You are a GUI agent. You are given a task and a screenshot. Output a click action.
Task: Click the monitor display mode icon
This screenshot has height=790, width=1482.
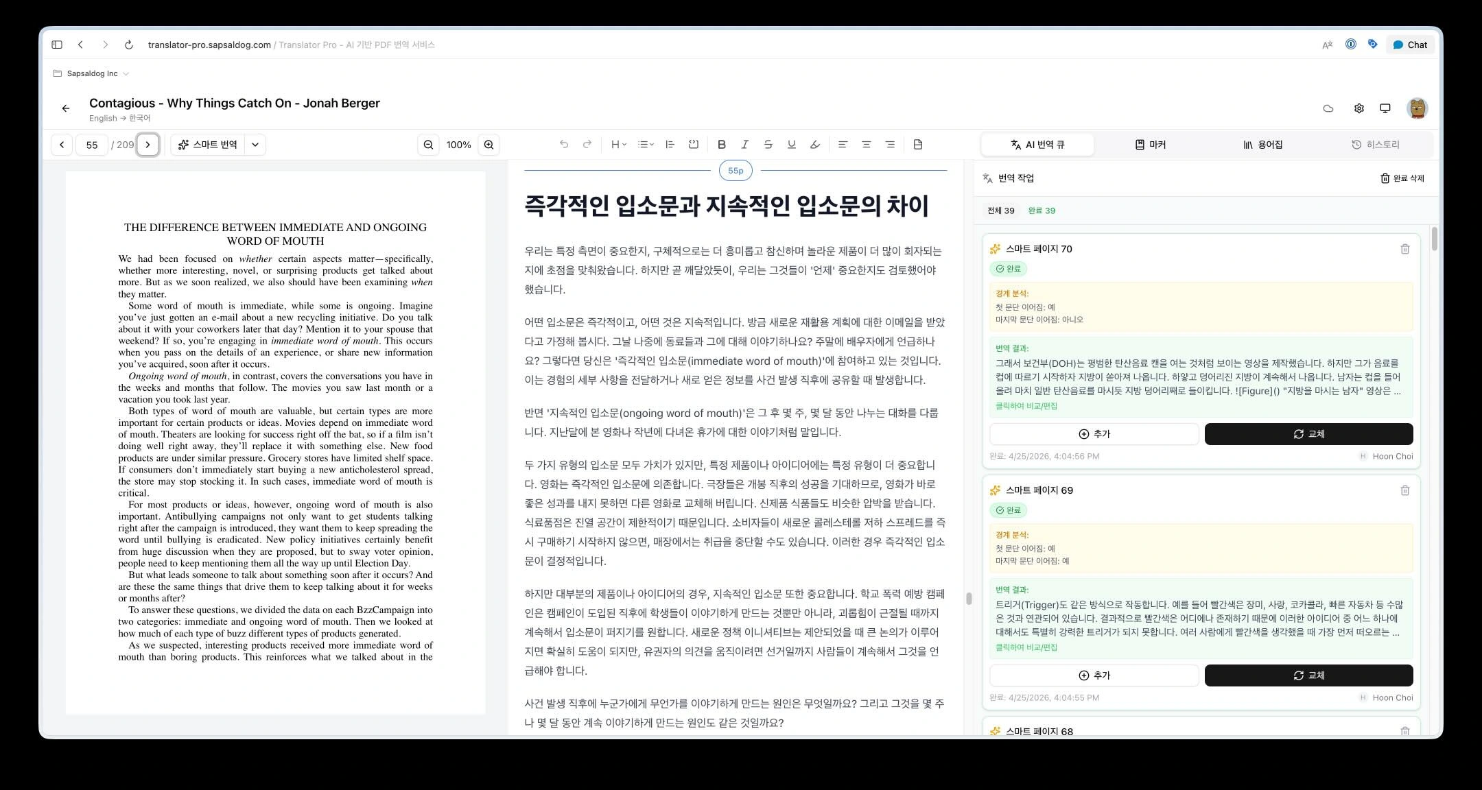click(x=1385, y=108)
